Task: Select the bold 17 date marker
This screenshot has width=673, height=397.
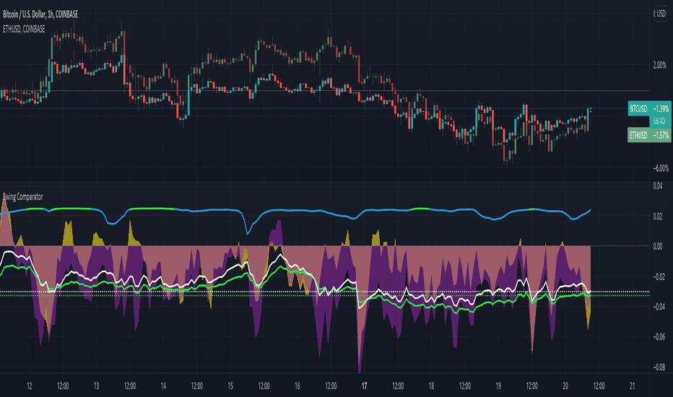Action: pos(365,386)
